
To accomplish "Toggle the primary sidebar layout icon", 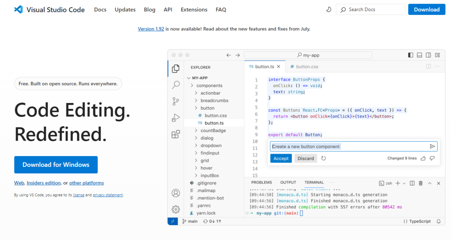I will 410,55.
